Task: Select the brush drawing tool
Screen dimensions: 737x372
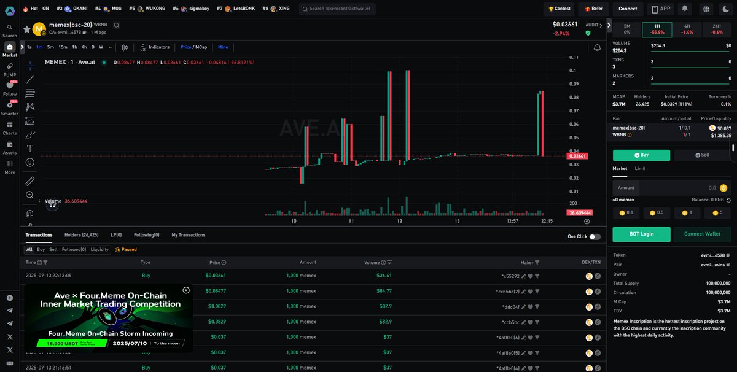Action: [29, 135]
